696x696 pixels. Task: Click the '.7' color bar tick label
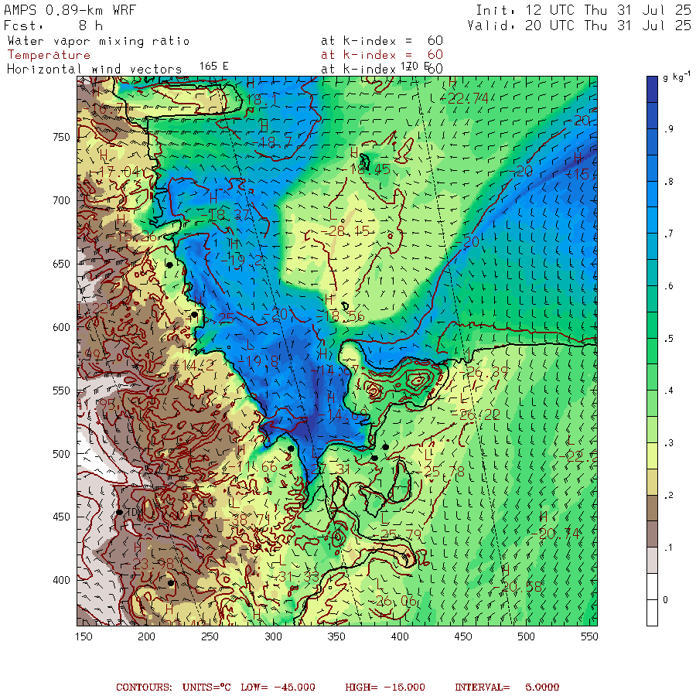(x=668, y=234)
